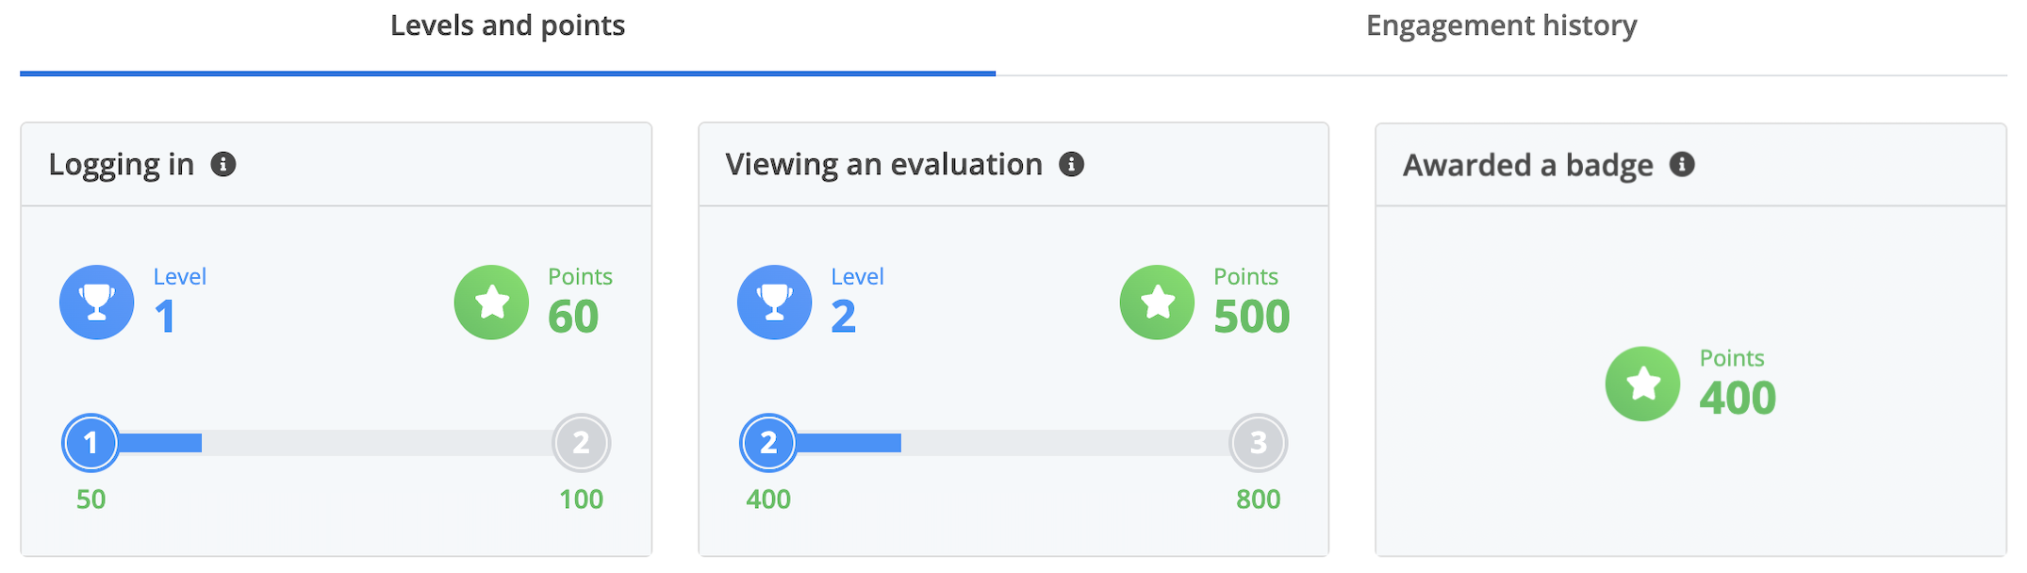
Task: Click the trophy icon in Logging in card
Action: [x=97, y=303]
